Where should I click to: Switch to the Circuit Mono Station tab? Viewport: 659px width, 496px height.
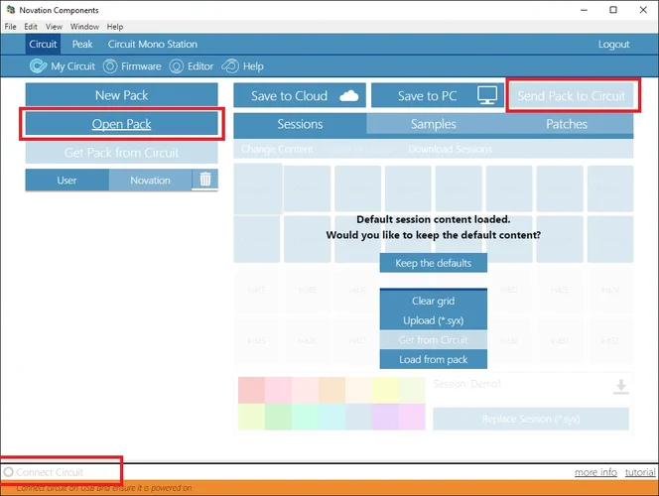click(153, 44)
